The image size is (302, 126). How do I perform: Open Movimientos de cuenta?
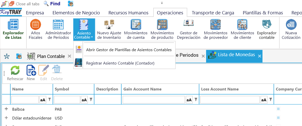pyautogui.click(x=136, y=30)
